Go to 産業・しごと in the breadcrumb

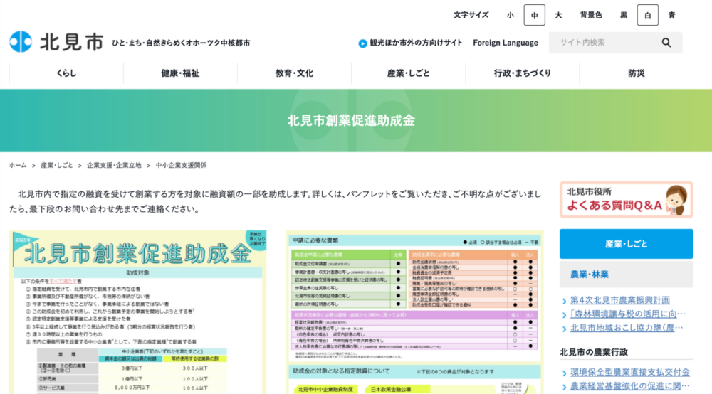click(x=57, y=166)
